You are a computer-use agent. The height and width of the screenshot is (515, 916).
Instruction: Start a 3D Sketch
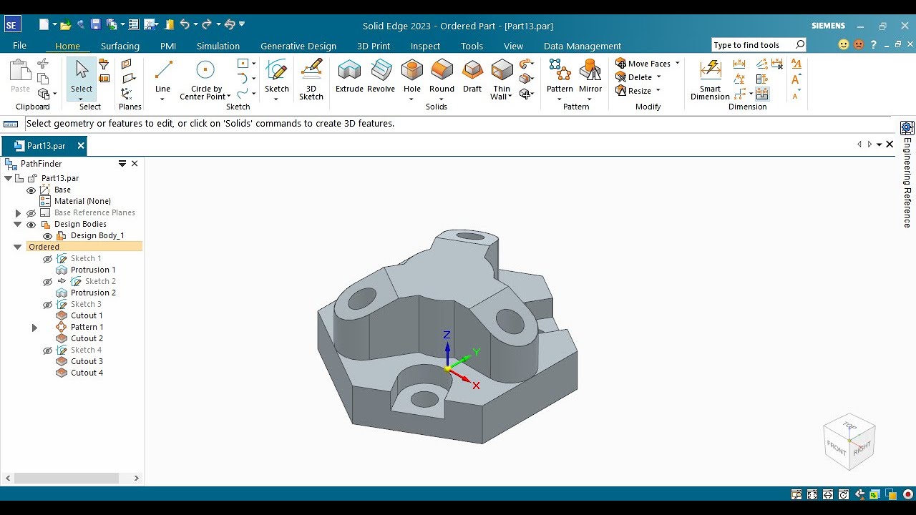(311, 79)
